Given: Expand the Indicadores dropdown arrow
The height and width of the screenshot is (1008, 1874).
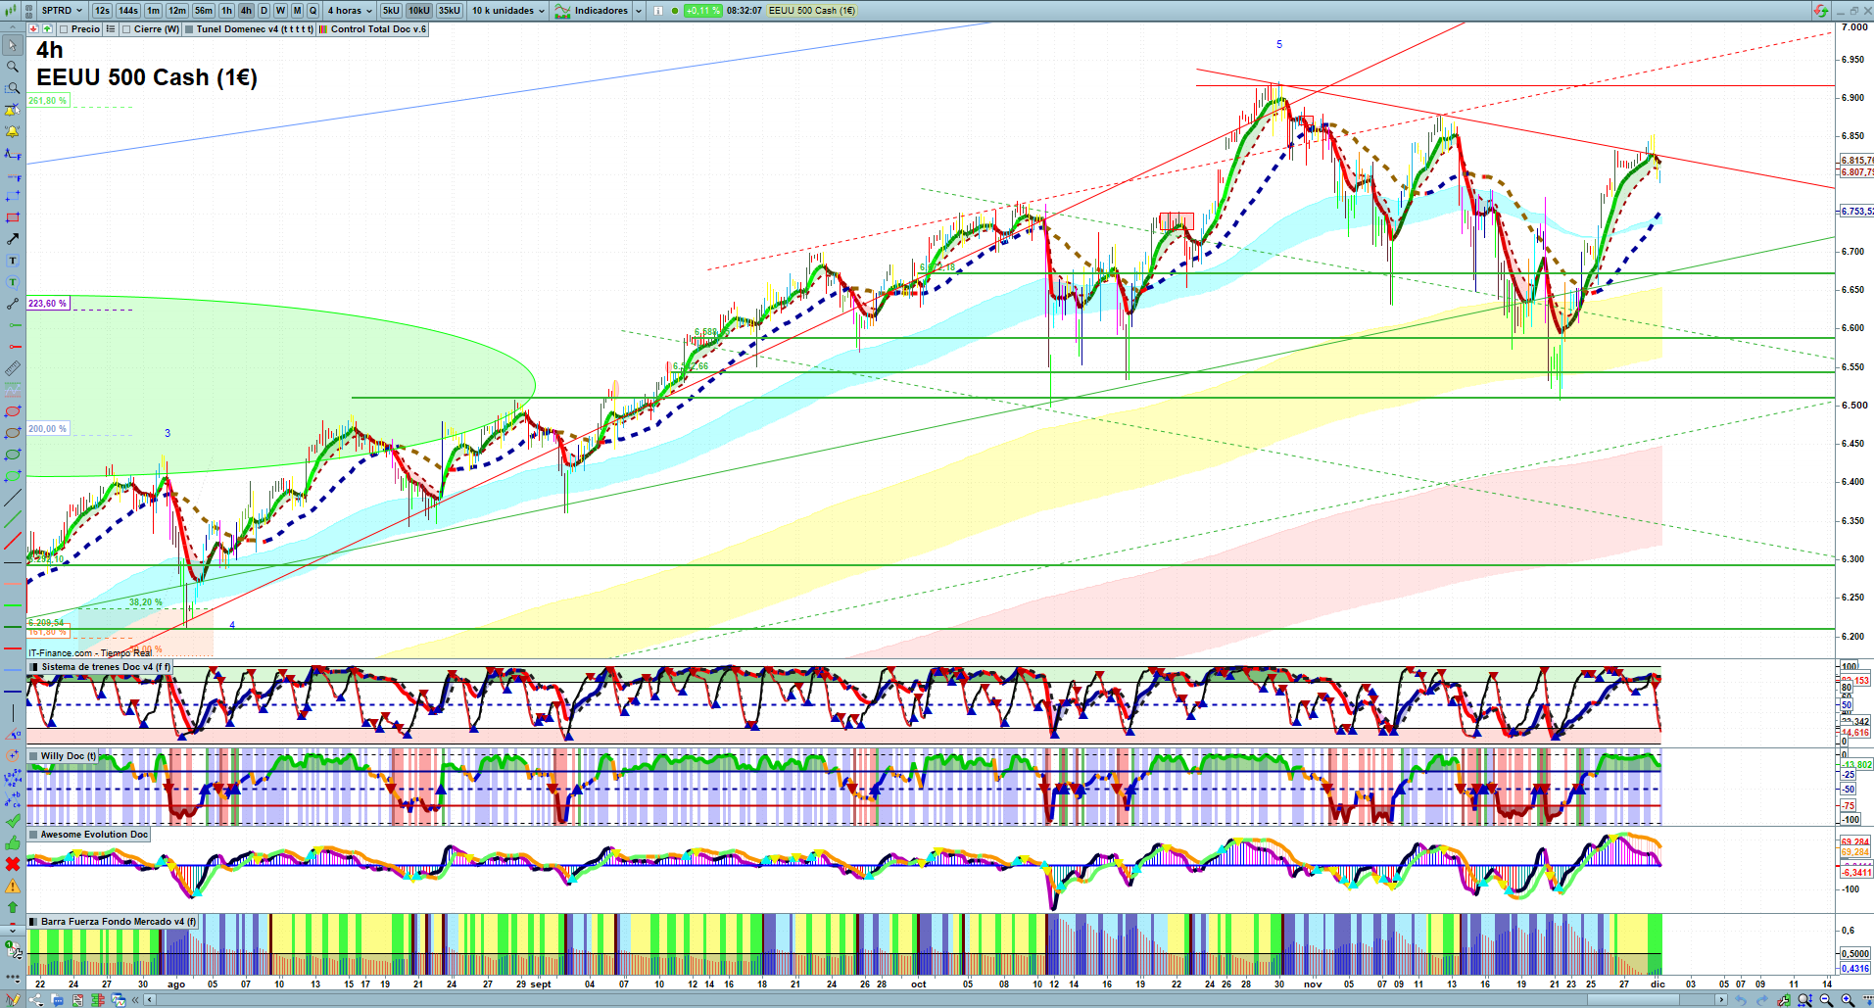Looking at the screenshot, I should pyautogui.click(x=639, y=11).
